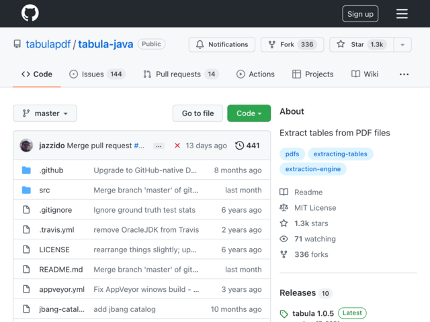Open the MIT License link
The height and width of the screenshot is (322, 430).
308,208
